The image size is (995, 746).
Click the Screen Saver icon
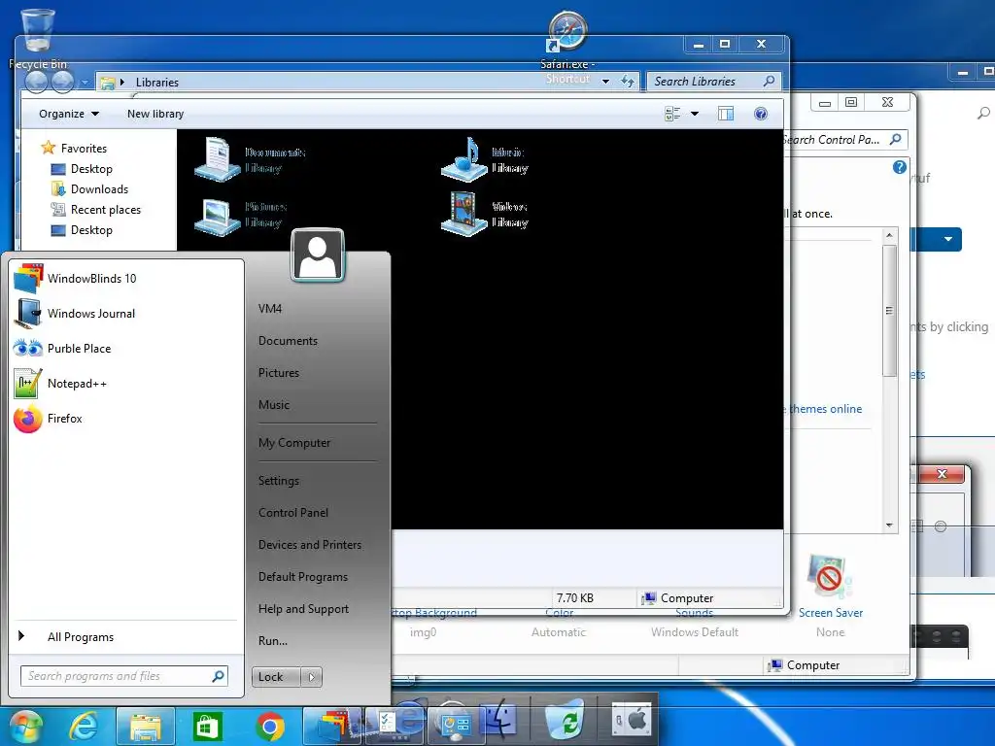(829, 576)
